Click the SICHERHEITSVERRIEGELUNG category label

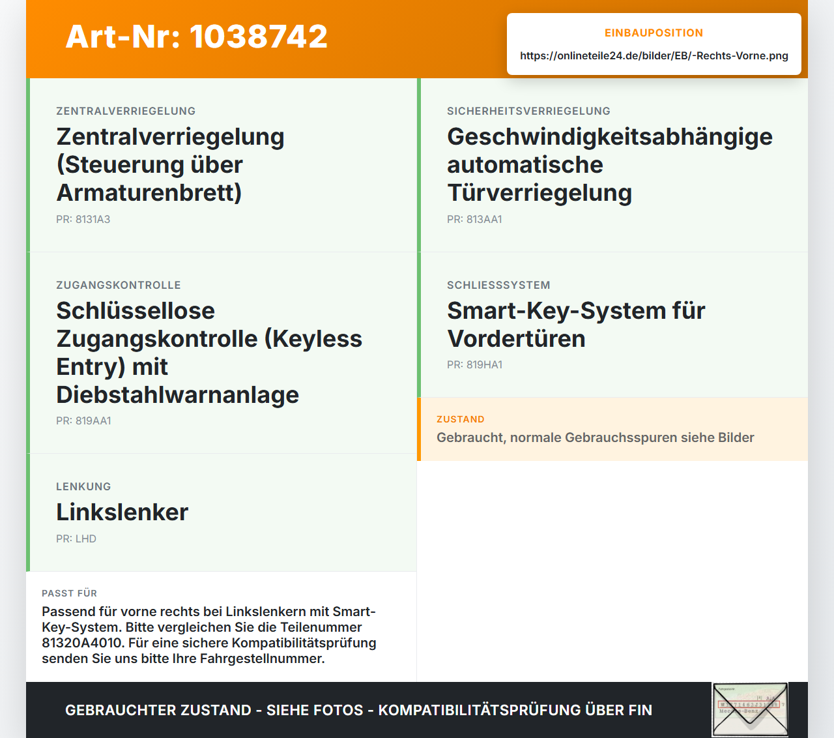point(528,111)
